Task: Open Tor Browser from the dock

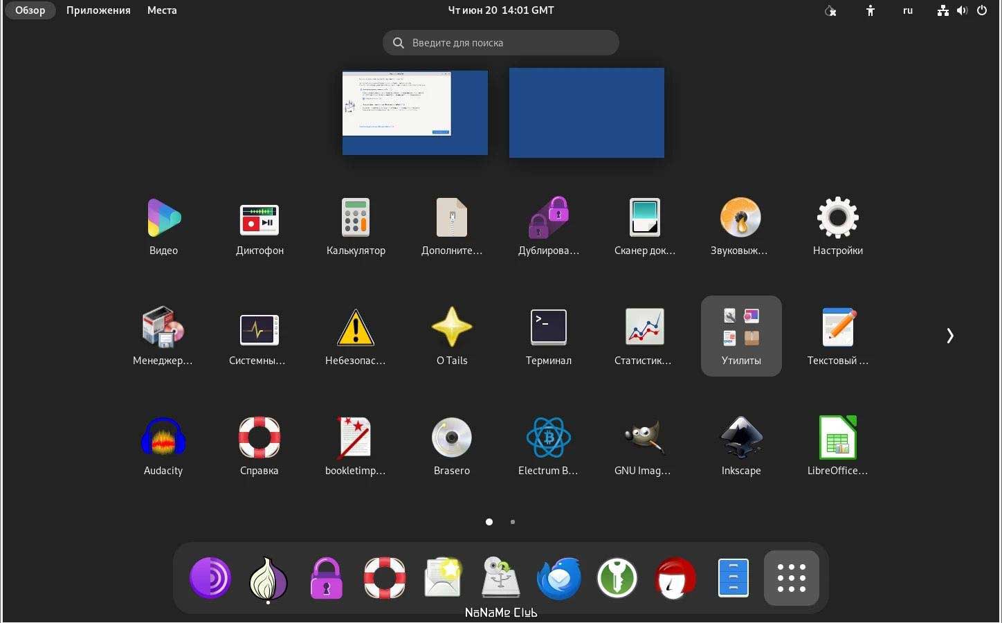Action: click(268, 579)
